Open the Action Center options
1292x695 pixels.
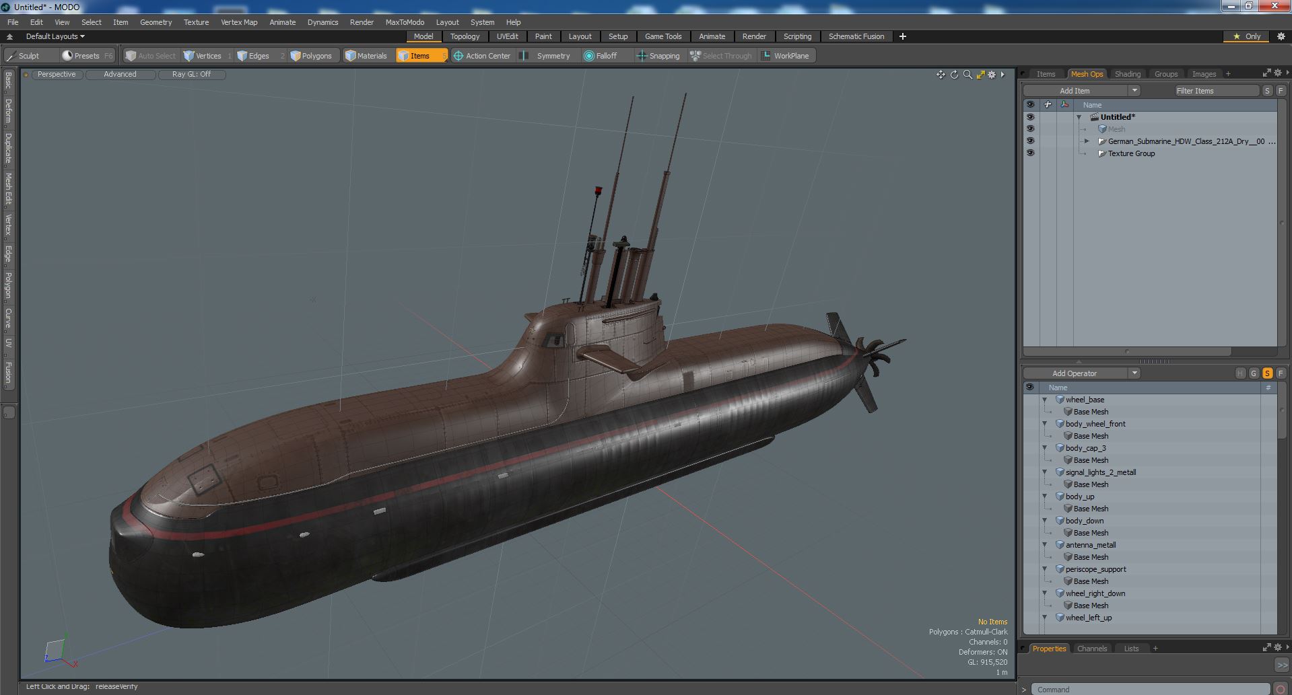tap(482, 56)
